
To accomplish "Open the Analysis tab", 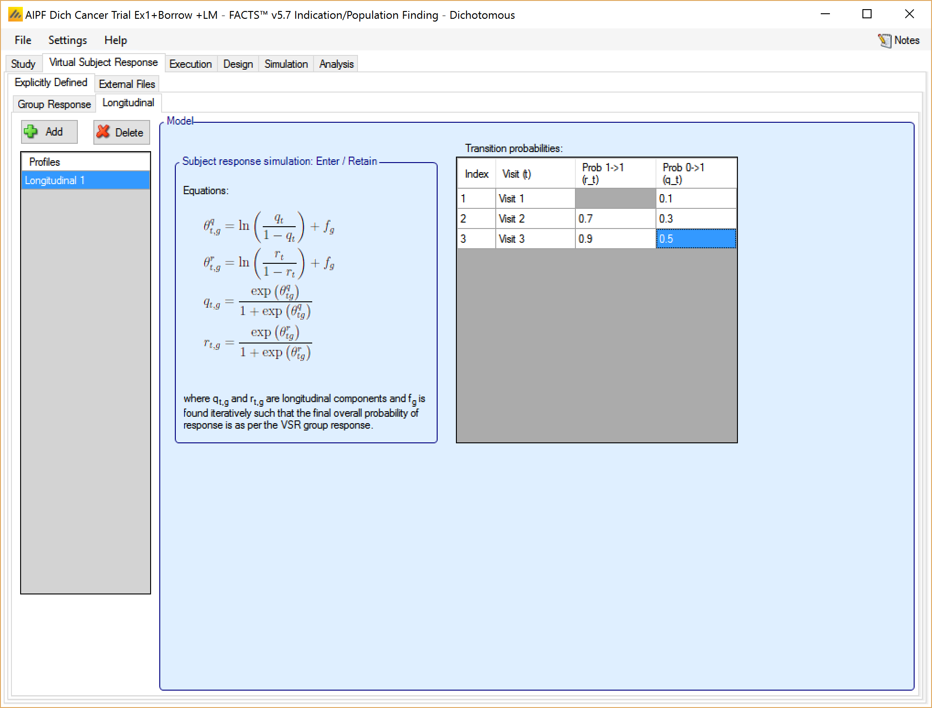I will tap(336, 64).
